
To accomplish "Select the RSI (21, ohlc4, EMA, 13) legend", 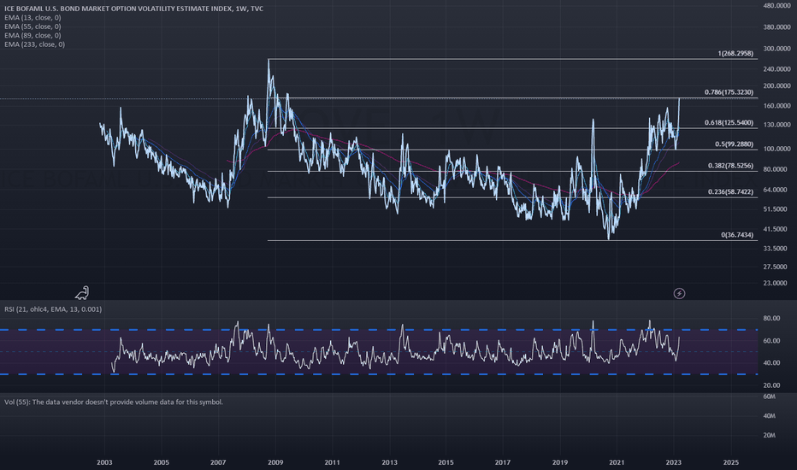I will 53,309.
